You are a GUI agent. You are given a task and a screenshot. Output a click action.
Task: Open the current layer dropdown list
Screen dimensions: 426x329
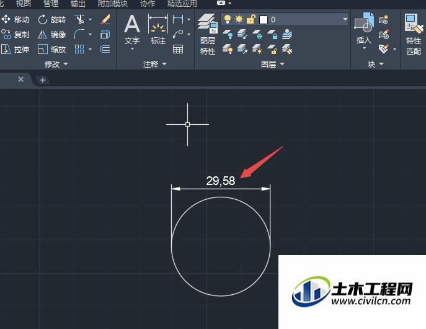(345, 19)
